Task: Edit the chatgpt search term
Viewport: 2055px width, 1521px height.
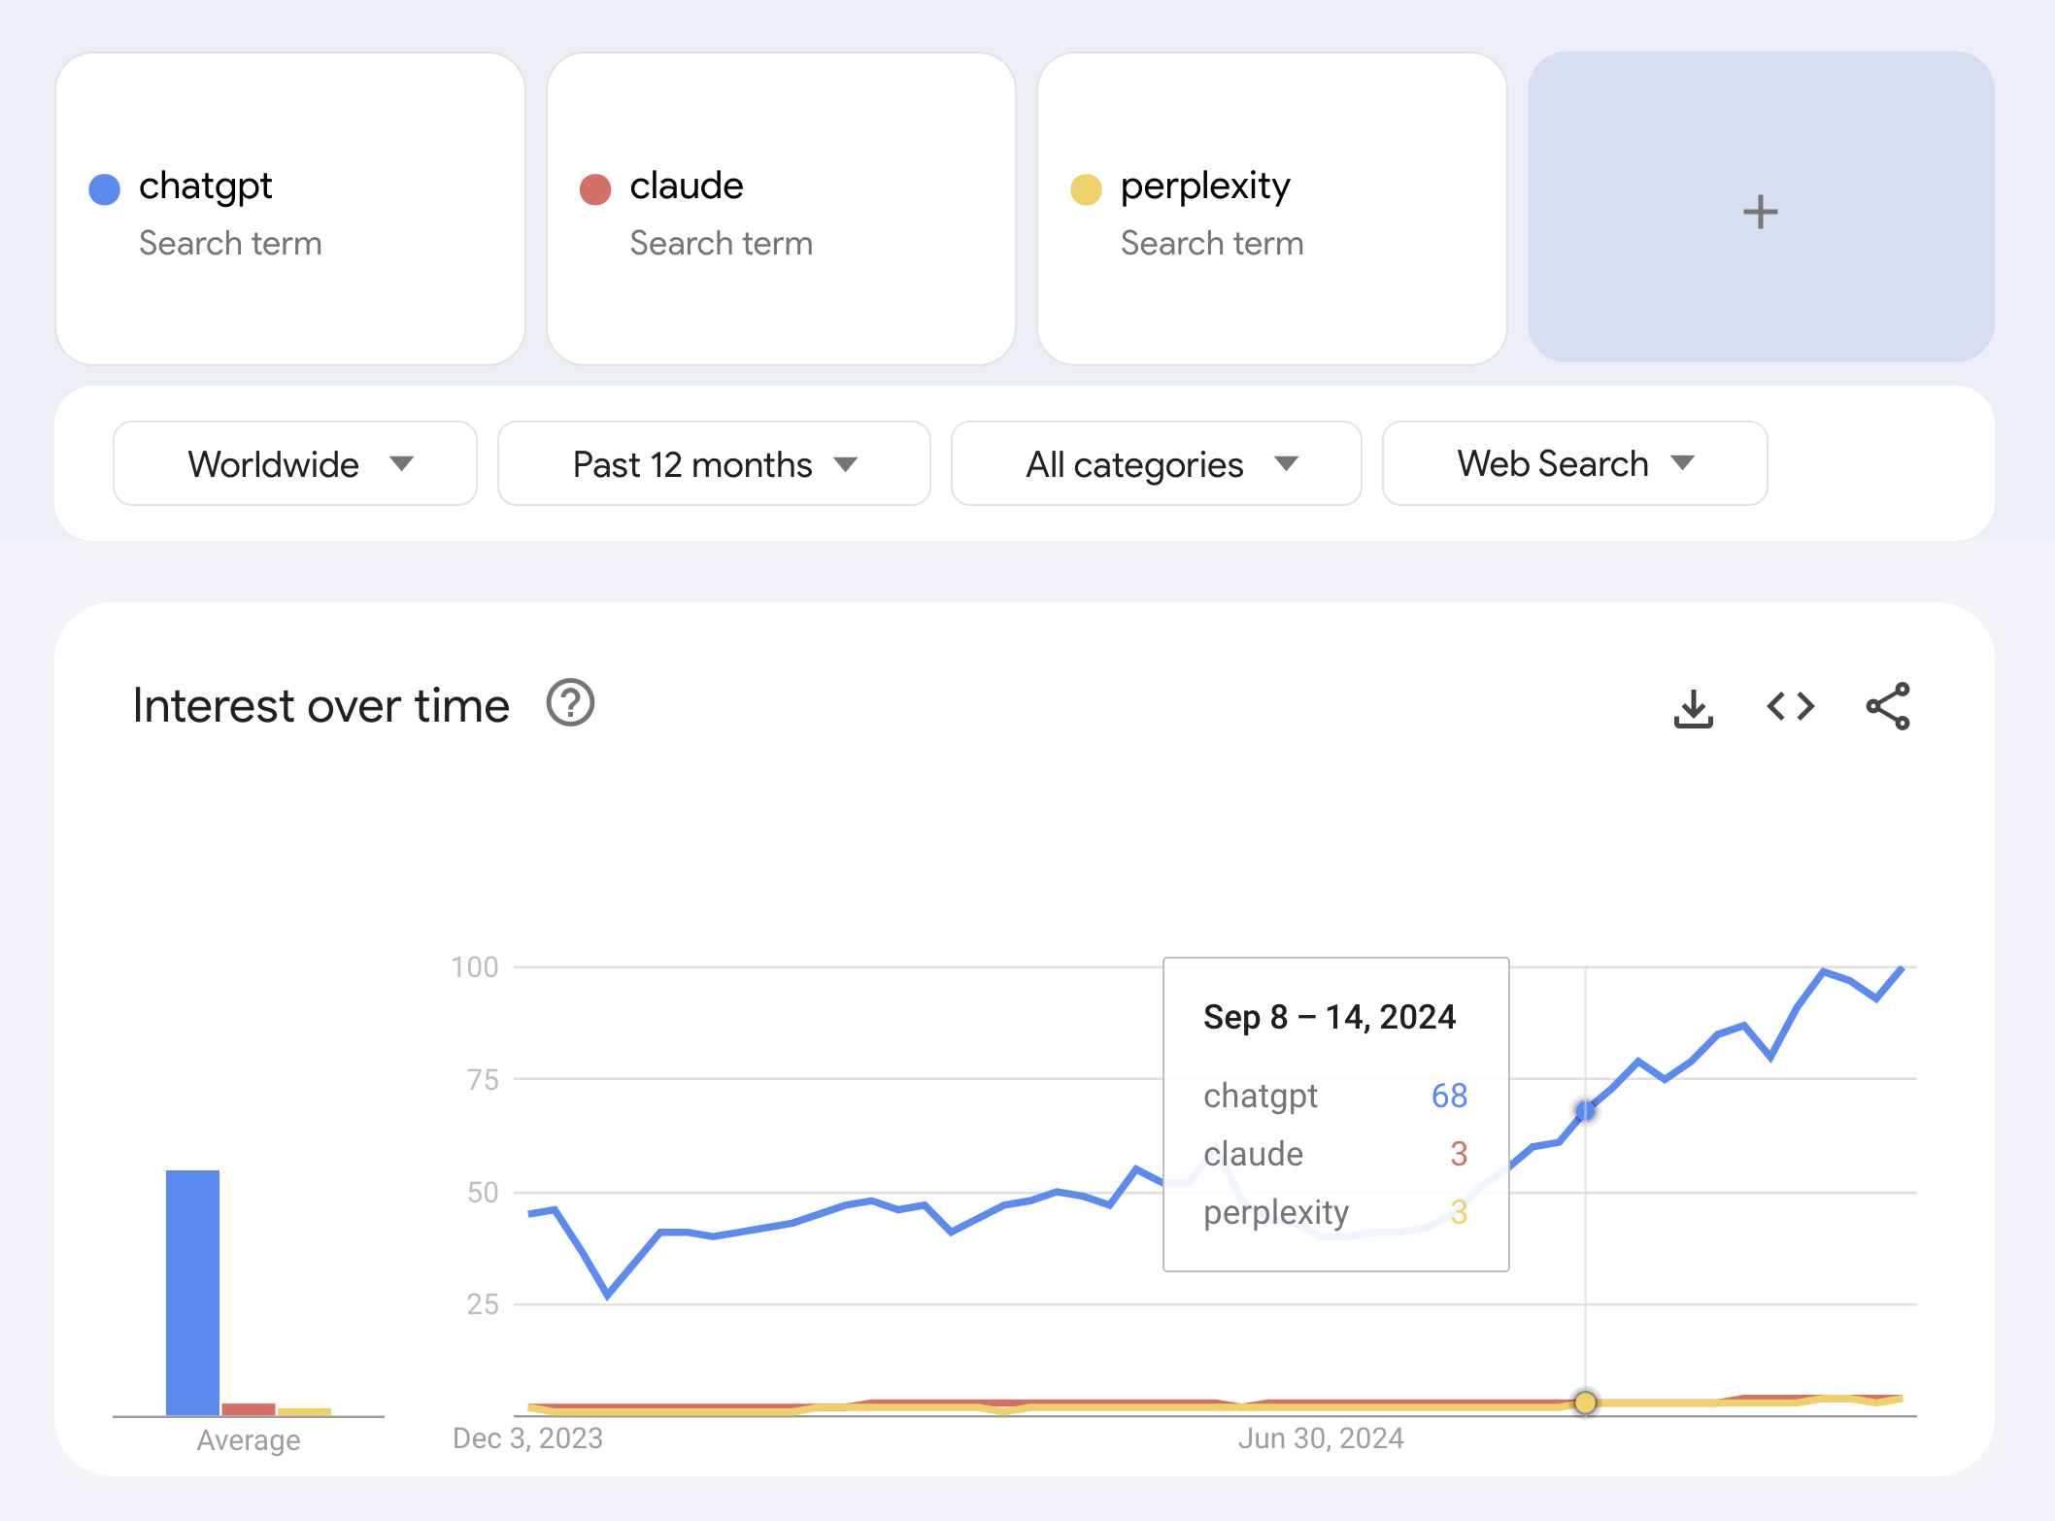Action: (206, 186)
